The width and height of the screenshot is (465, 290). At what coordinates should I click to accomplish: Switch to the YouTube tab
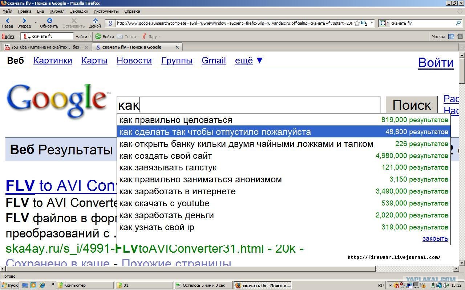(x=46, y=47)
